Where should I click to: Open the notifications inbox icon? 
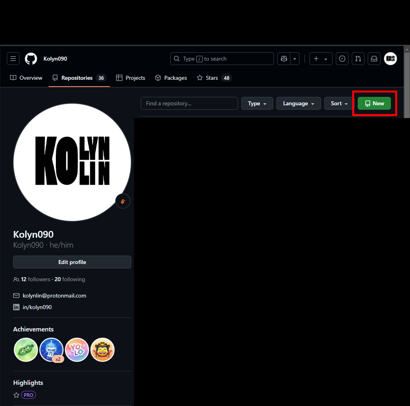(x=374, y=59)
